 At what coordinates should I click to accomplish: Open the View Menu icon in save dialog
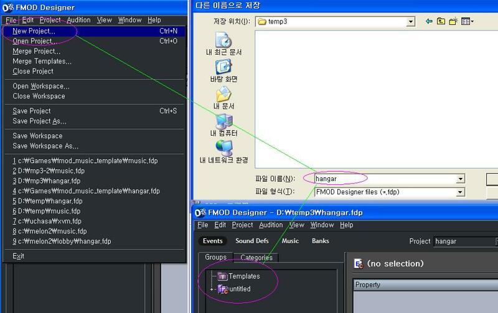467,21
